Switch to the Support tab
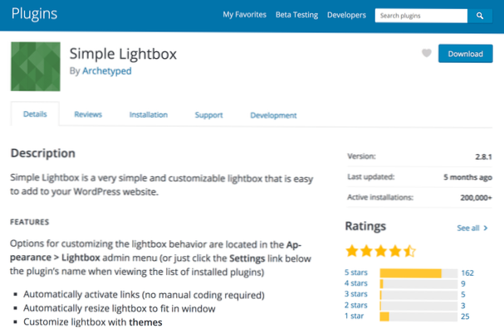The image size is (504, 328). 209,115
